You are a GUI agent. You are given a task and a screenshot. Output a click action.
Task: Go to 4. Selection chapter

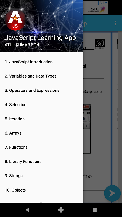pos(41,105)
